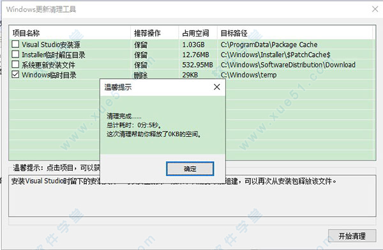Select the Installer临时解压目录 row name
This screenshot has height=250, width=383.
(x=54, y=55)
